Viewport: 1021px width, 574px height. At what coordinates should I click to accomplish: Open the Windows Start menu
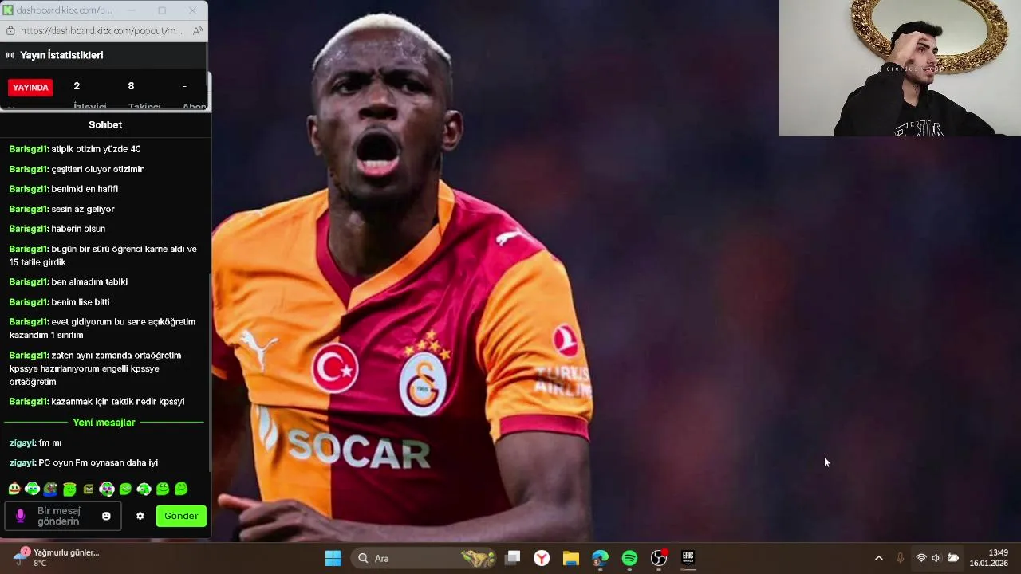333,558
